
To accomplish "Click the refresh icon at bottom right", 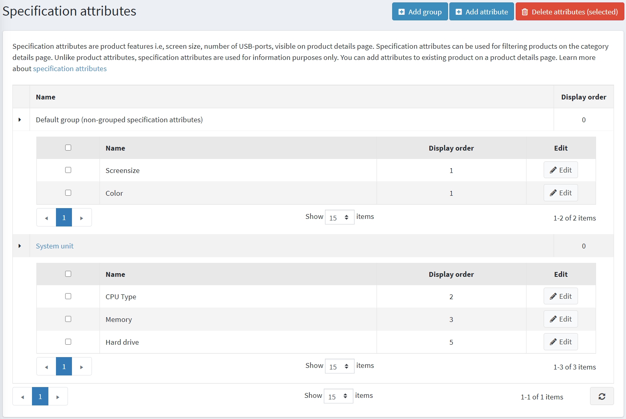I will click(x=602, y=396).
